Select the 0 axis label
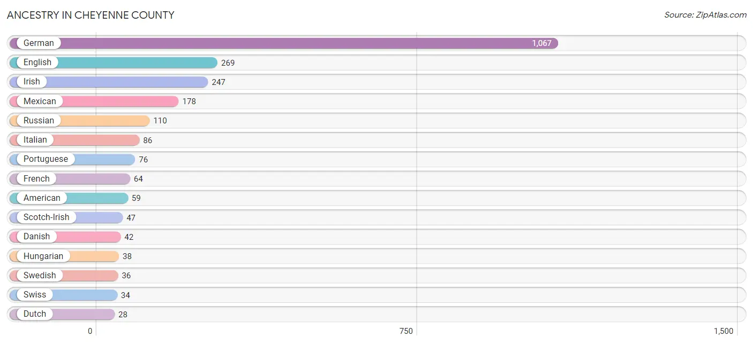Viewport: 753px width, 344px height. coord(90,331)
